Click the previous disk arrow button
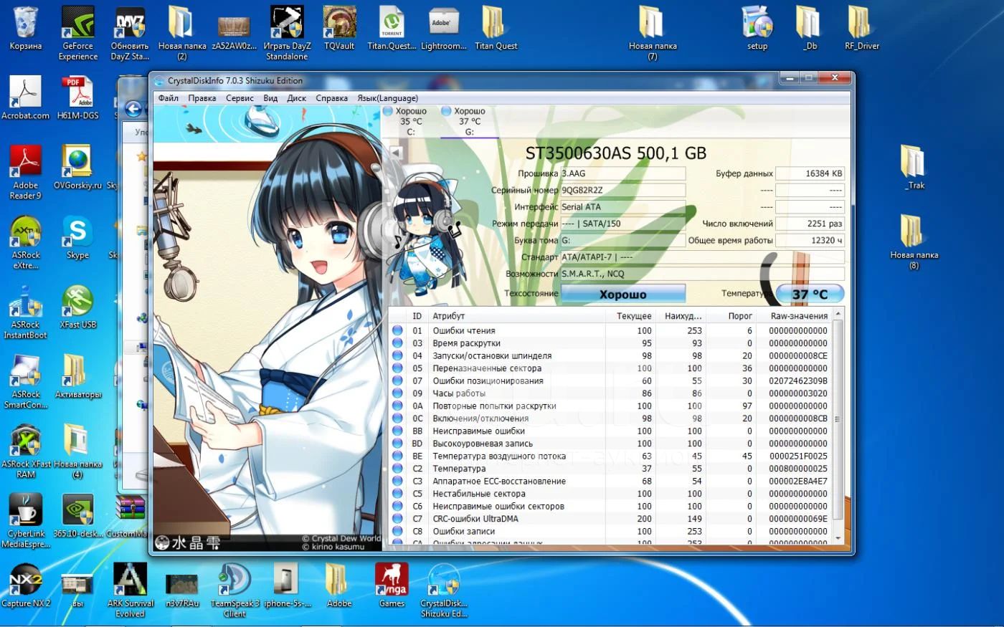Screen dimensions: 1004x627 [395, 152]
